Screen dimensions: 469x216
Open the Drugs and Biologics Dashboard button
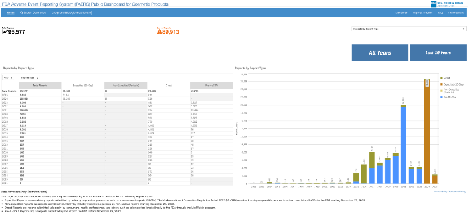click(x=71, y=13)
